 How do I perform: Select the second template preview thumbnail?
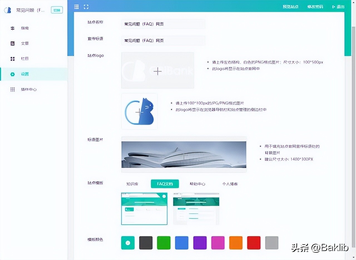point(196,208)
